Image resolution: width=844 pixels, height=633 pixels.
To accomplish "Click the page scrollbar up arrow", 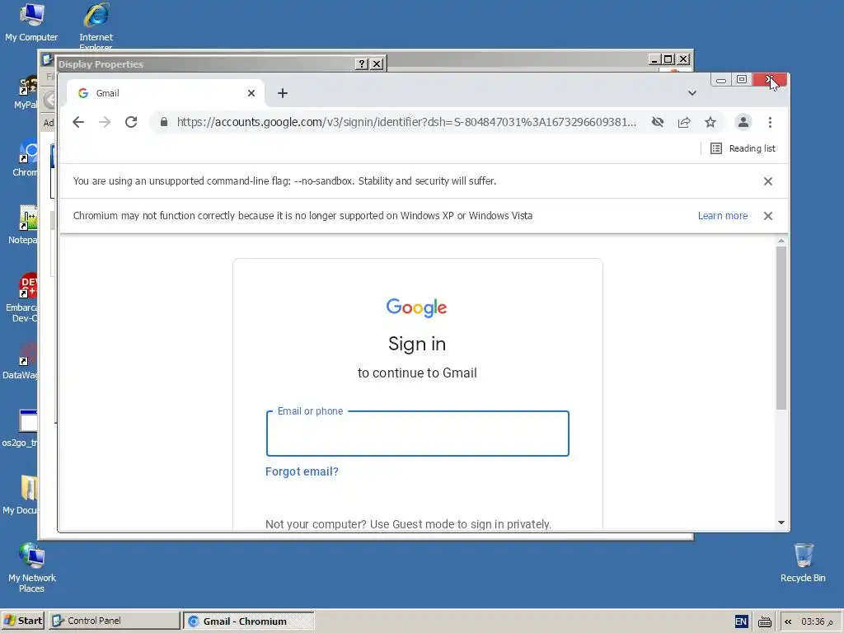I will click(x=781, y=241).
